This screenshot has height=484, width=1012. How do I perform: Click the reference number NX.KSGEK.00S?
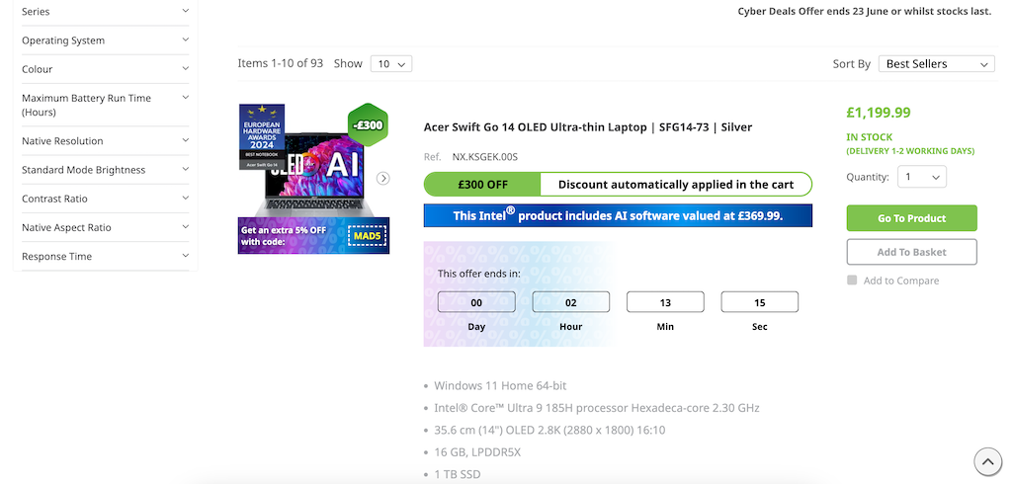pos(484,157)
